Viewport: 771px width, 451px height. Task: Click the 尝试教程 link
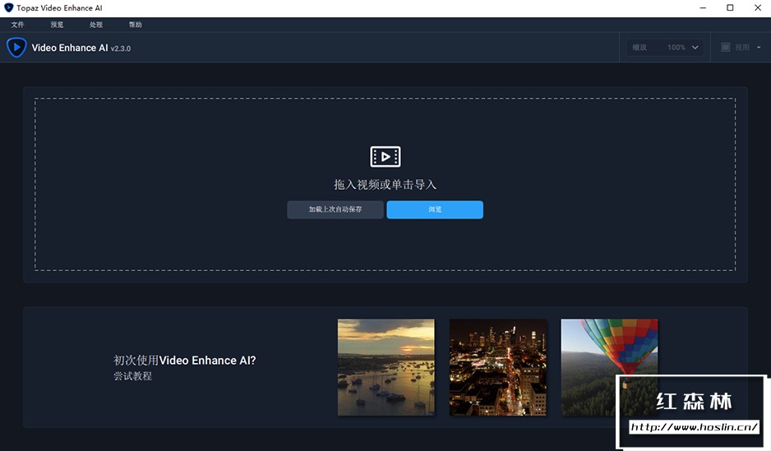pyautogui.click(x=133, y=376)
